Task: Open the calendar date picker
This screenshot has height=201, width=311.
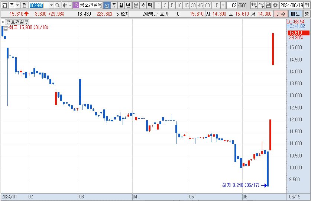Action: [307, 5]
